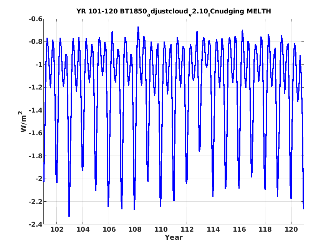Click x-axis tick label 120
The width and height of the screenshot is (336, 252).
click(291, 229)
